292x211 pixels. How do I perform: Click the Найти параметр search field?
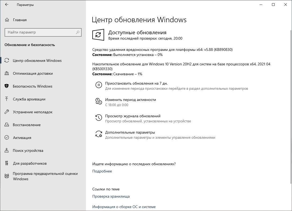click(x=43, y=32)
